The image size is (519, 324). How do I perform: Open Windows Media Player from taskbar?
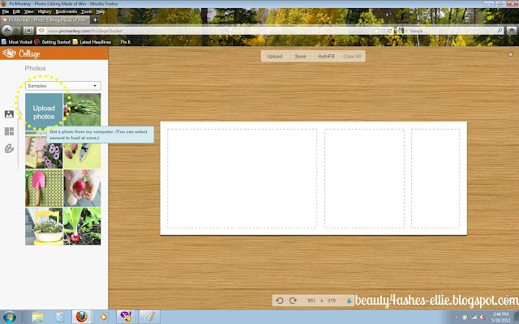pos(104,317)
